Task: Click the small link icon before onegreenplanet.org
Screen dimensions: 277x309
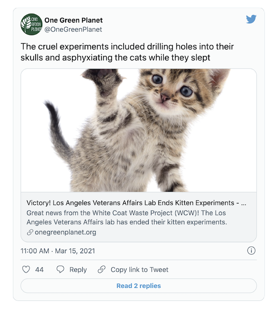Action: 30,232
